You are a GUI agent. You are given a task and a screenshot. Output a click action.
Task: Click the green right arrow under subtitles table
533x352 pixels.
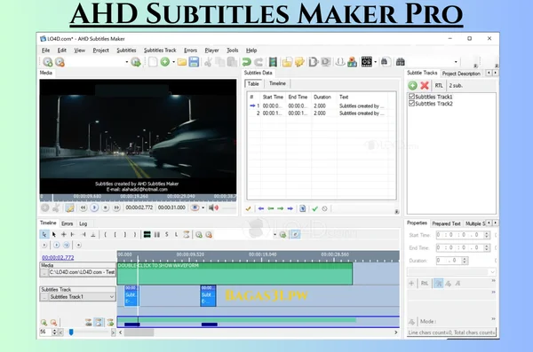280,208
